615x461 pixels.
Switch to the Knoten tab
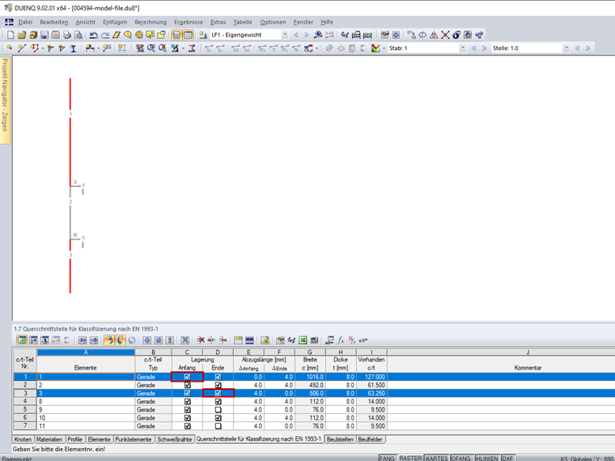[23, 439]
